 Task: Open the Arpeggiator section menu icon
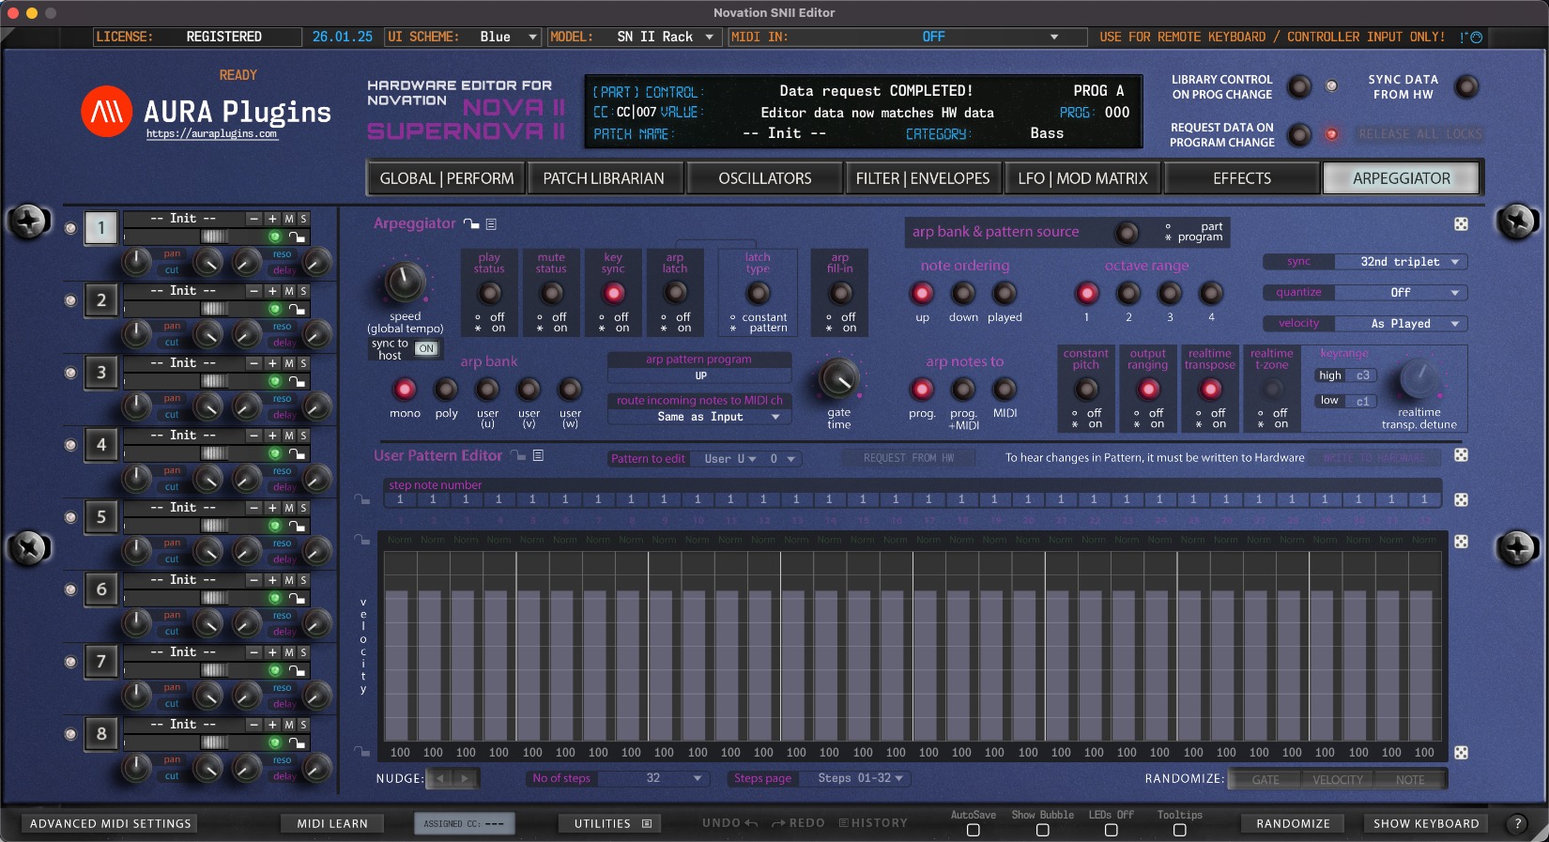(x=491, y=224)
